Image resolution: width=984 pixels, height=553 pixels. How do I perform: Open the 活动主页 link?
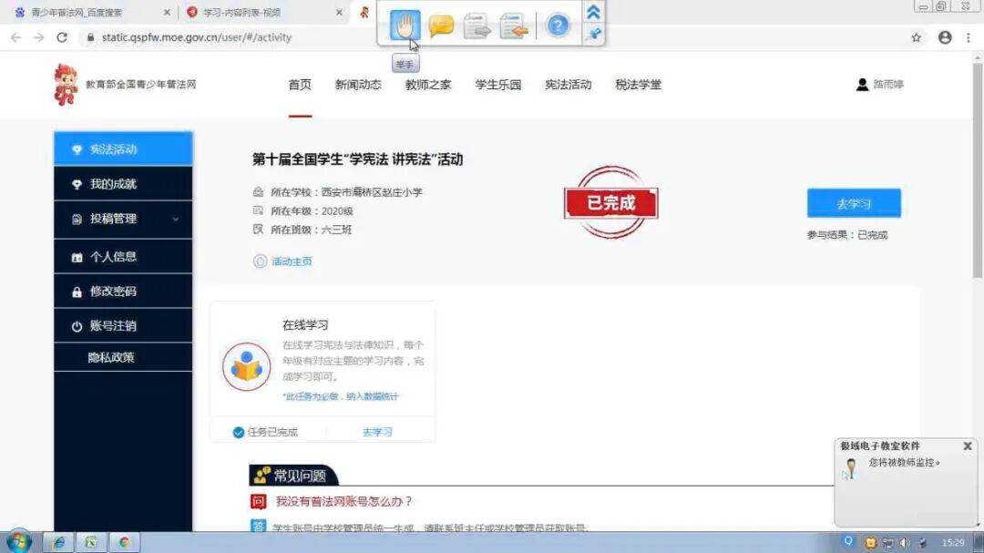[291, 261]
